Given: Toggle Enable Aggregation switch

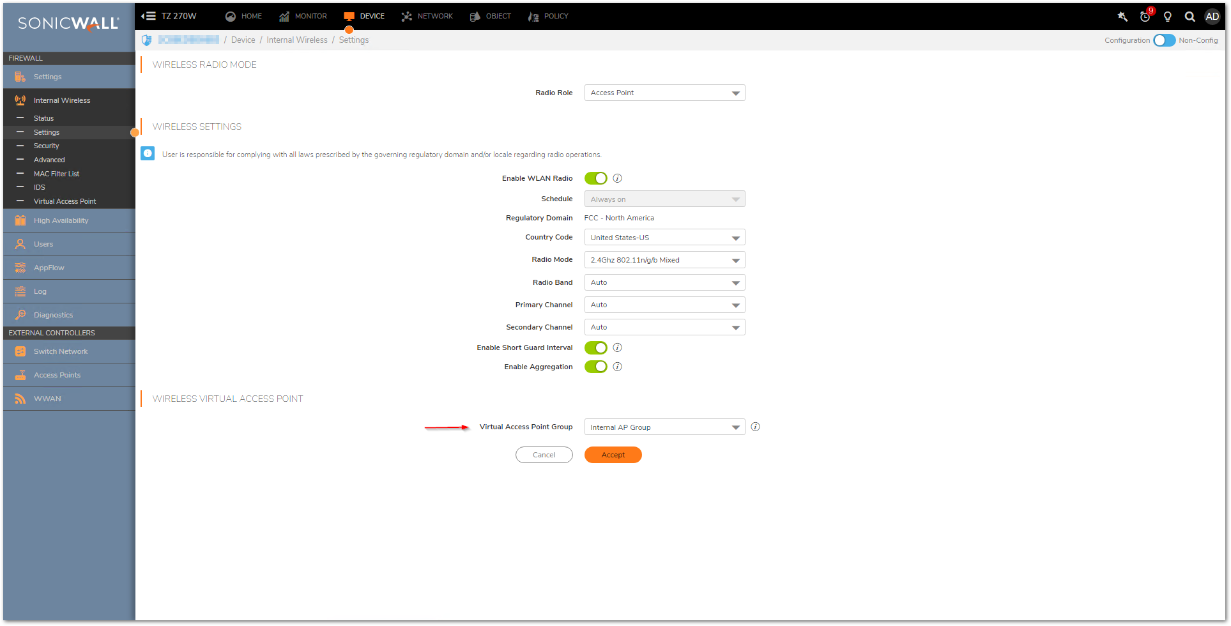Looking at the screenshot, I should click(595, 367).
